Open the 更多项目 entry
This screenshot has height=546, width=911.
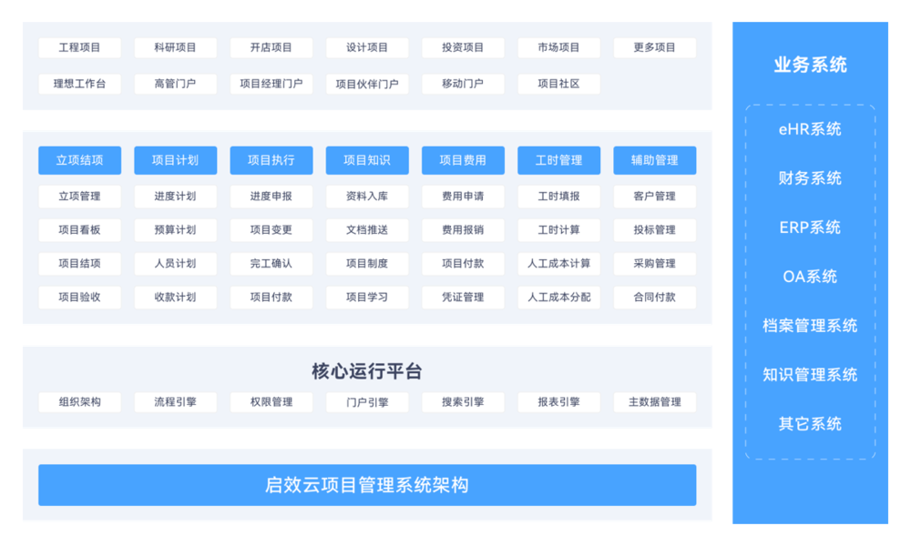pos(655,47)
